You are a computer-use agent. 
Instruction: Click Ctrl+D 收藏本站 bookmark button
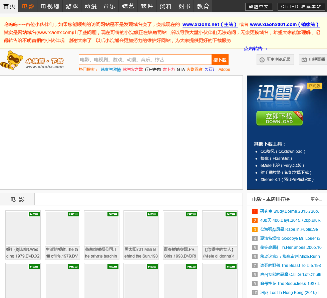pos(301,7)
